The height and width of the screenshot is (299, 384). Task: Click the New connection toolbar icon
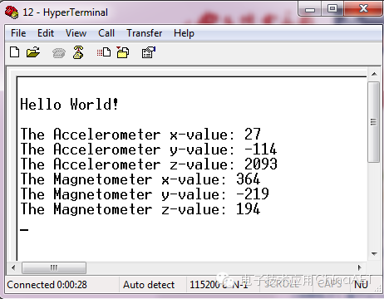point(14,52)
